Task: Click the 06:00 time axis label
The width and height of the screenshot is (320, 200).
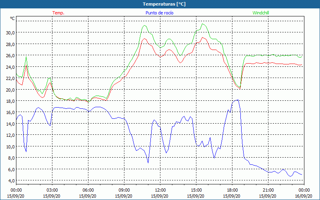Action: tap(88, 190)
